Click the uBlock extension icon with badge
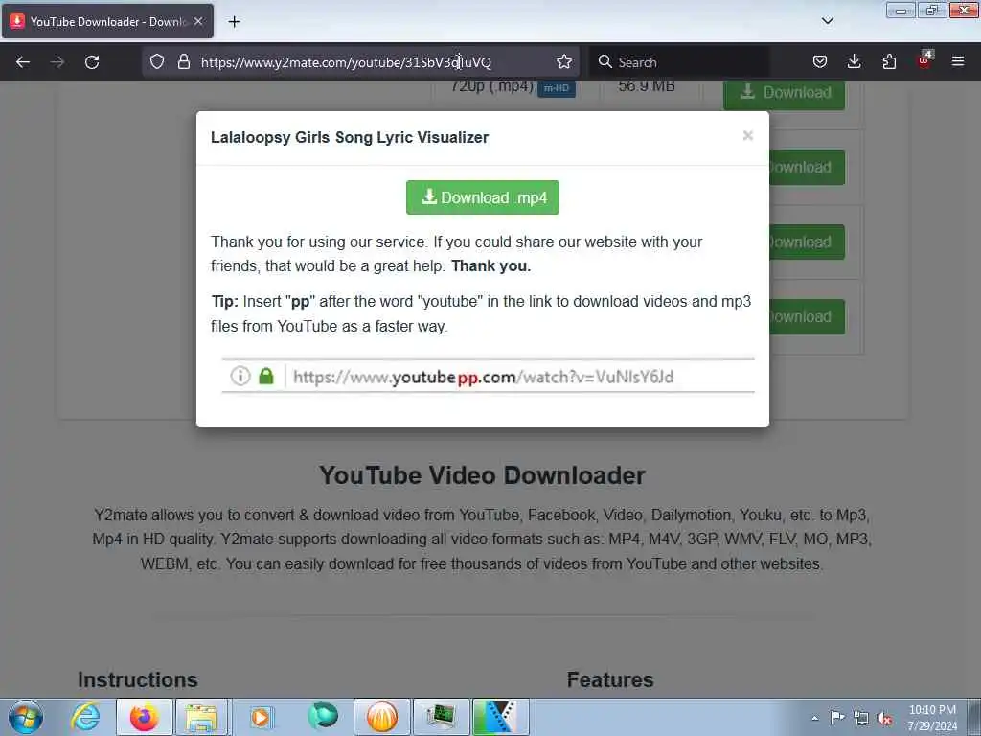This screenshot has width=981, height=736. click(924, 60)
